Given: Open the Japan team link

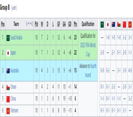Looking at the screenshot, I should point(13,53).
